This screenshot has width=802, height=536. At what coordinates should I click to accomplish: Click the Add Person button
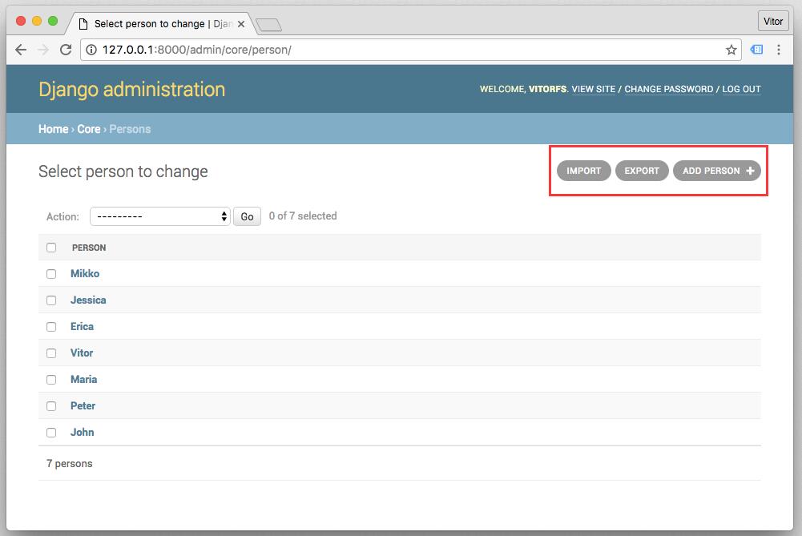point(717,171)
